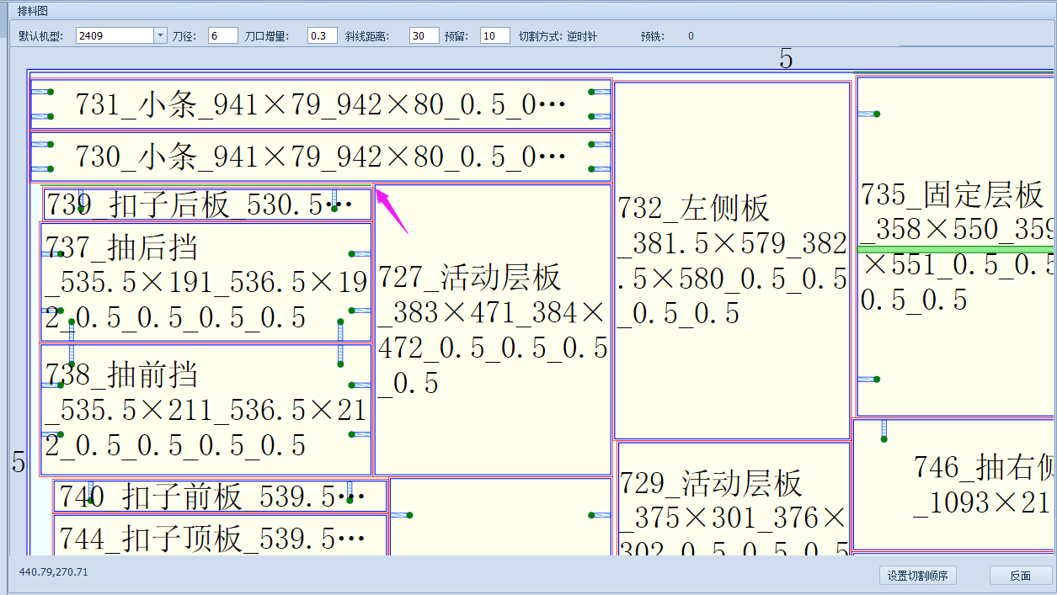Select panel 732_左侧板
The height and width of the screenshot is (595, 1057).
[x=732, y=260]
